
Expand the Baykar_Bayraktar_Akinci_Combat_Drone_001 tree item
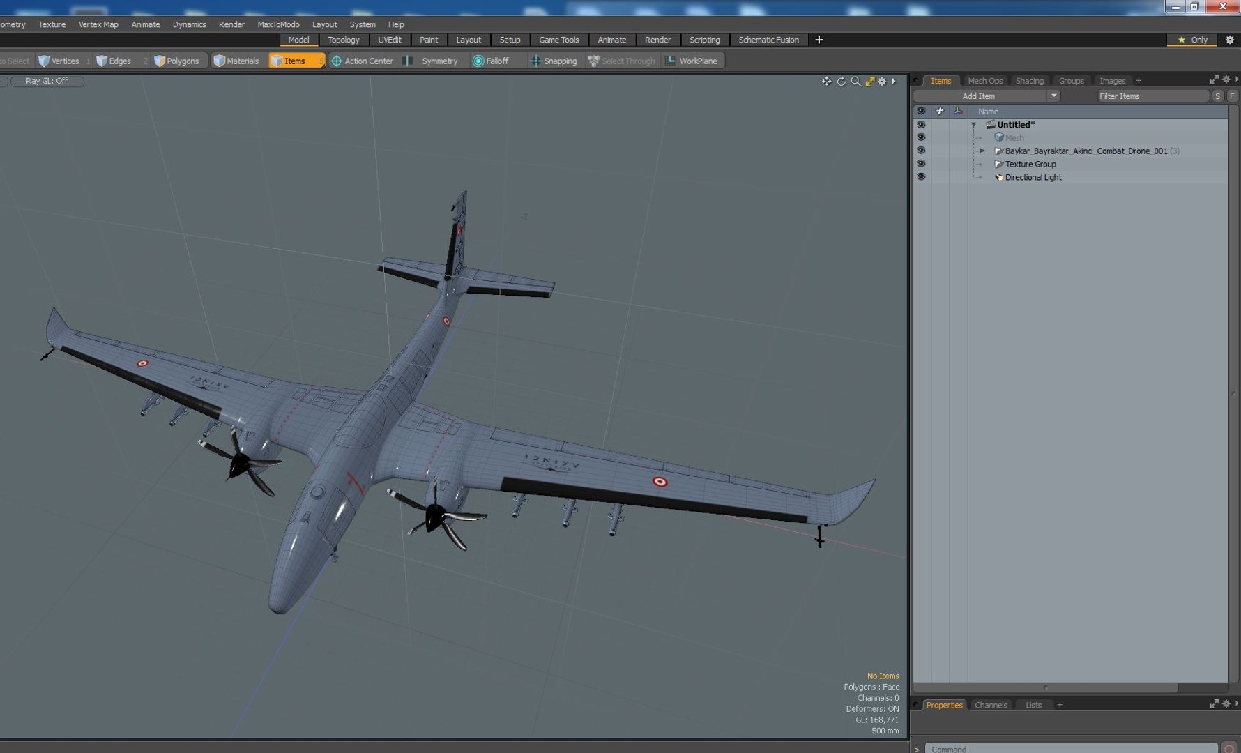982,151
